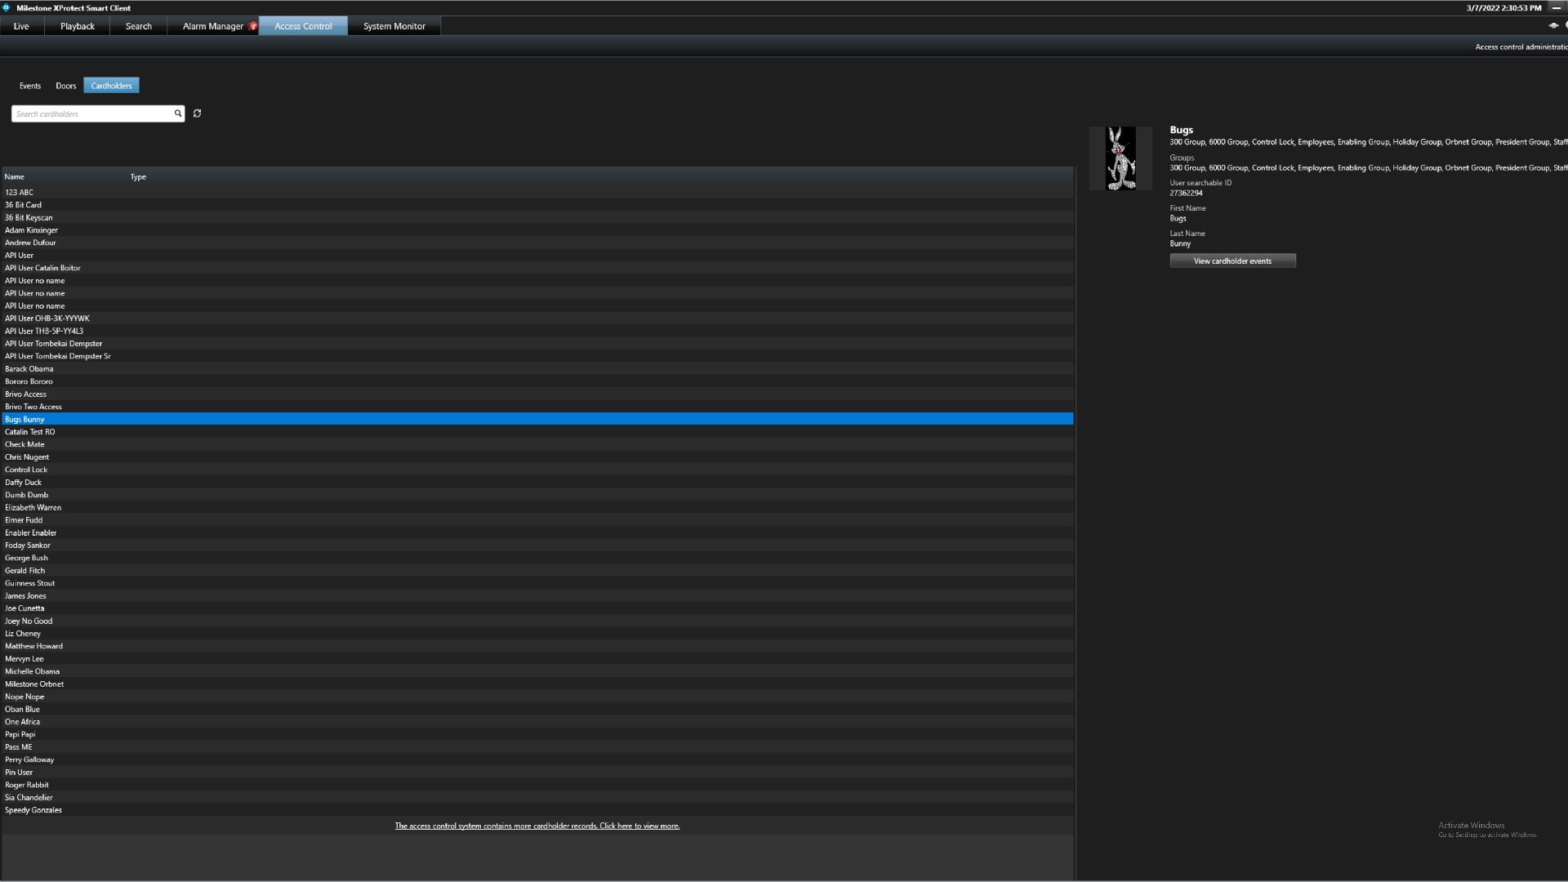Switch to the Doors sub-tab
1568x882 pixels.
(66, 86)
